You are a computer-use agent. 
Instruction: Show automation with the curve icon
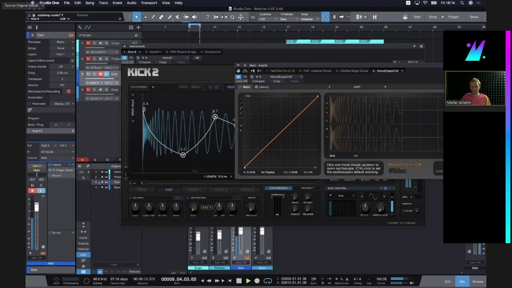pos(88,27)
